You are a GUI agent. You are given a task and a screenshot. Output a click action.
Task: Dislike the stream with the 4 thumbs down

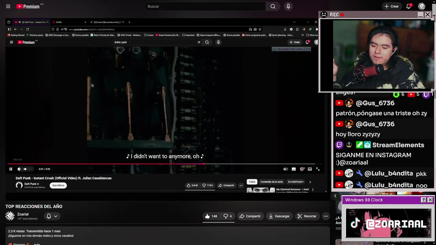[x=227, y=216]
